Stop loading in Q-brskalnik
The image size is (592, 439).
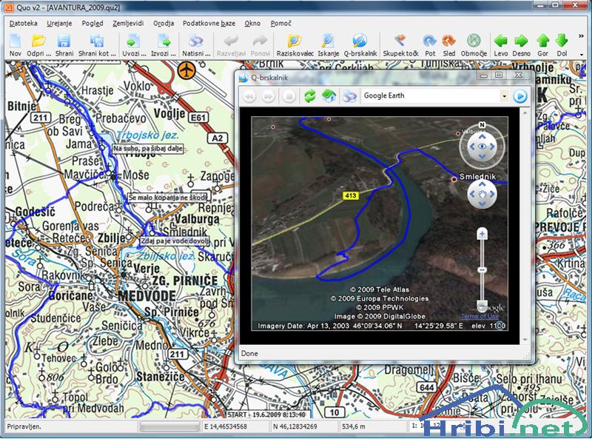pyautogui.click(x=289, y=96)
